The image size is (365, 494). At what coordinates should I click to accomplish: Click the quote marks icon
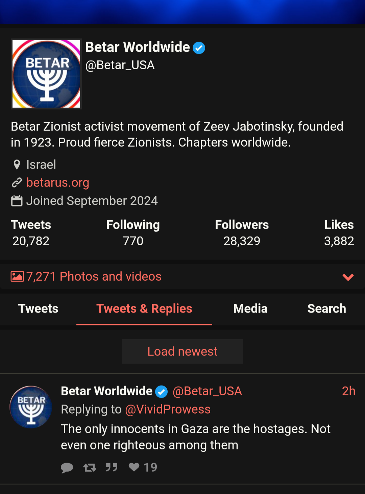112,467
